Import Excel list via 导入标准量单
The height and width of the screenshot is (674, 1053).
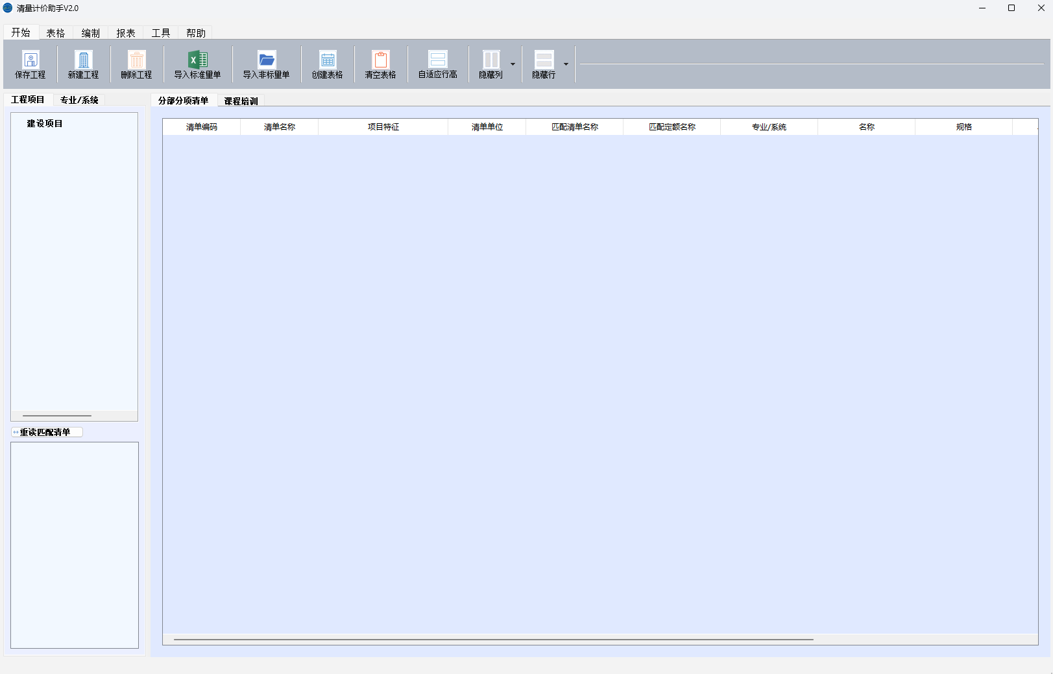pyautogui.click(x=198, y=60)
